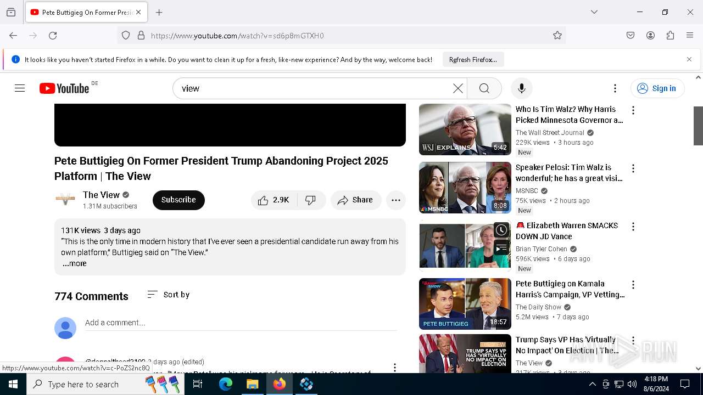
Task: Open comment options three-dot menu
Action: tap(394, 367)
